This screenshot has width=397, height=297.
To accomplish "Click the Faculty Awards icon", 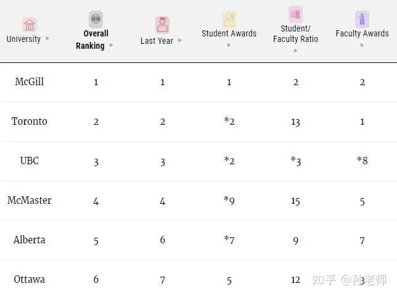I will click(x=362, y=19).
